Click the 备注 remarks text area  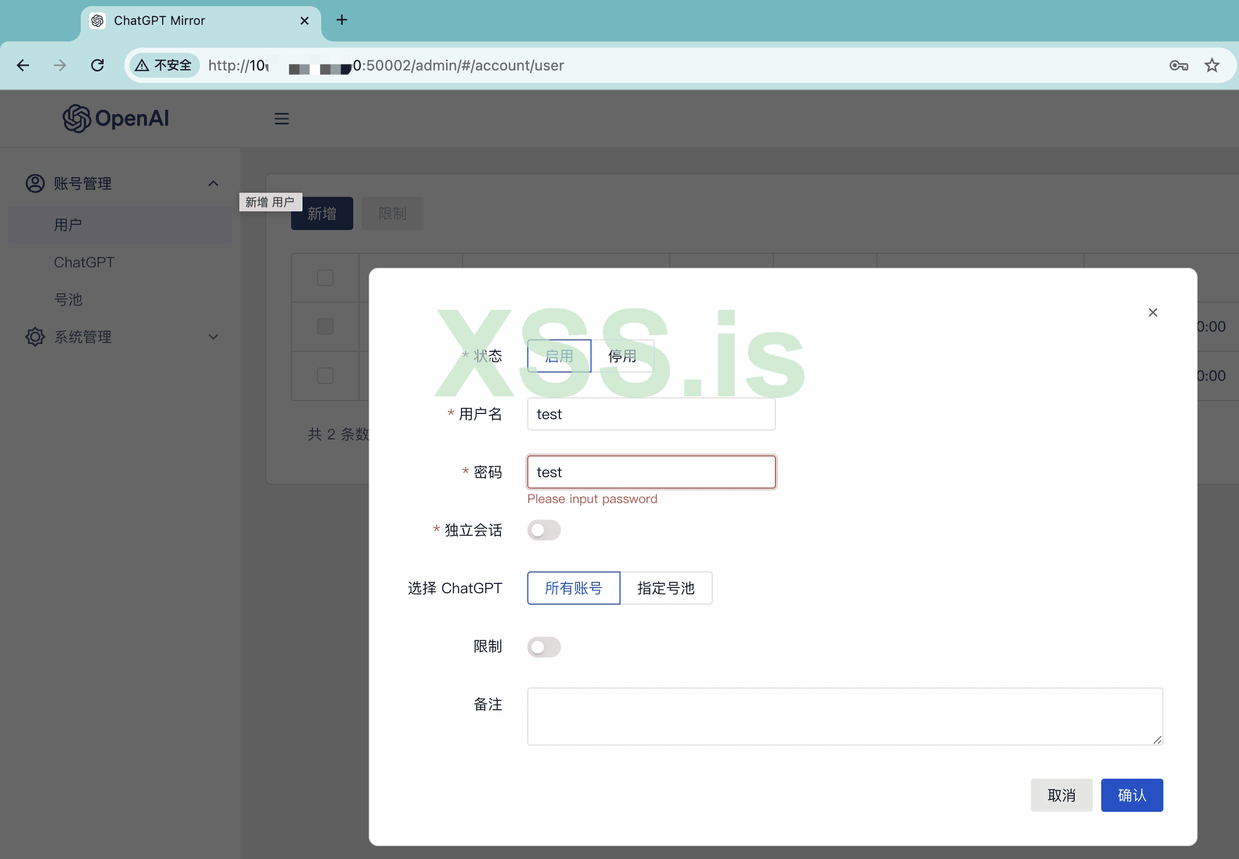[x=844, y=716]
